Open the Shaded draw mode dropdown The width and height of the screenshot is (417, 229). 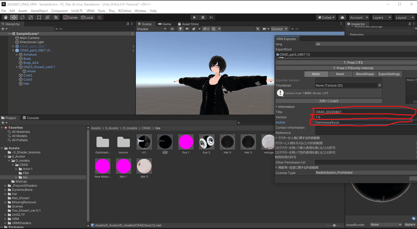152,29
